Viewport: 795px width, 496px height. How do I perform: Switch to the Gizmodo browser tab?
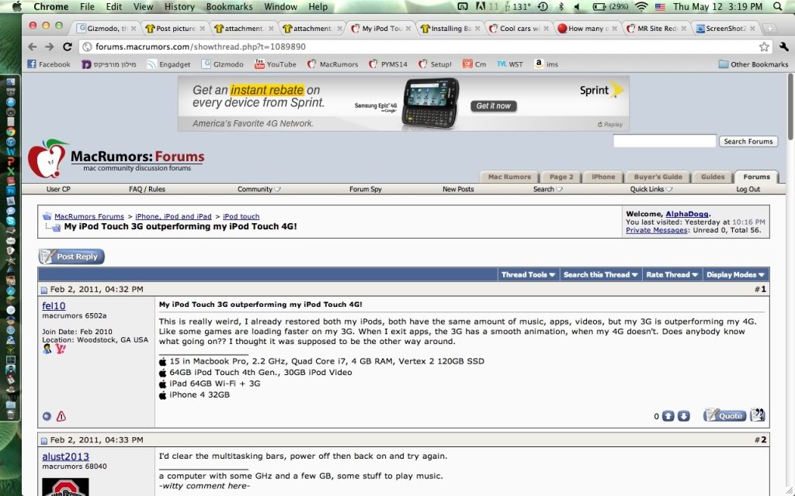pos(106,29)
